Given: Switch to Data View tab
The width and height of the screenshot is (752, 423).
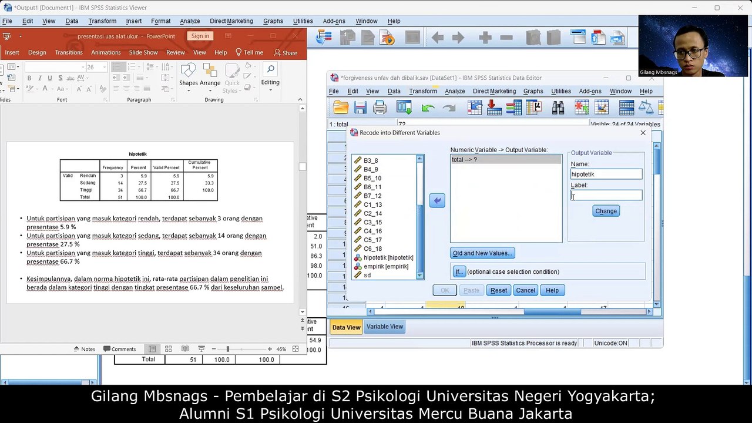Looking at the screenshot, I should pyautogui.click(x=346, y=327).
